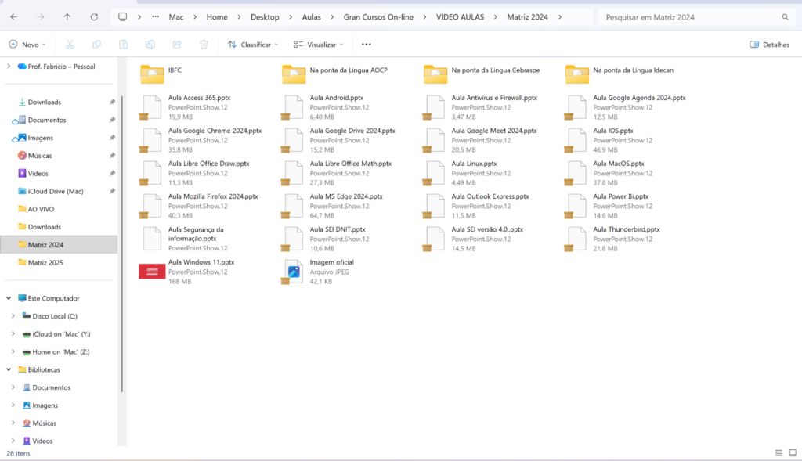Screen dimensions: 802x461
Task: Go up one folder level arrow
Action: (x=67, y=17)
